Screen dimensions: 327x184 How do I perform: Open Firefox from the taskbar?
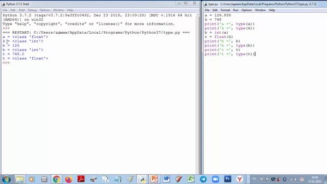coord(68,179)
